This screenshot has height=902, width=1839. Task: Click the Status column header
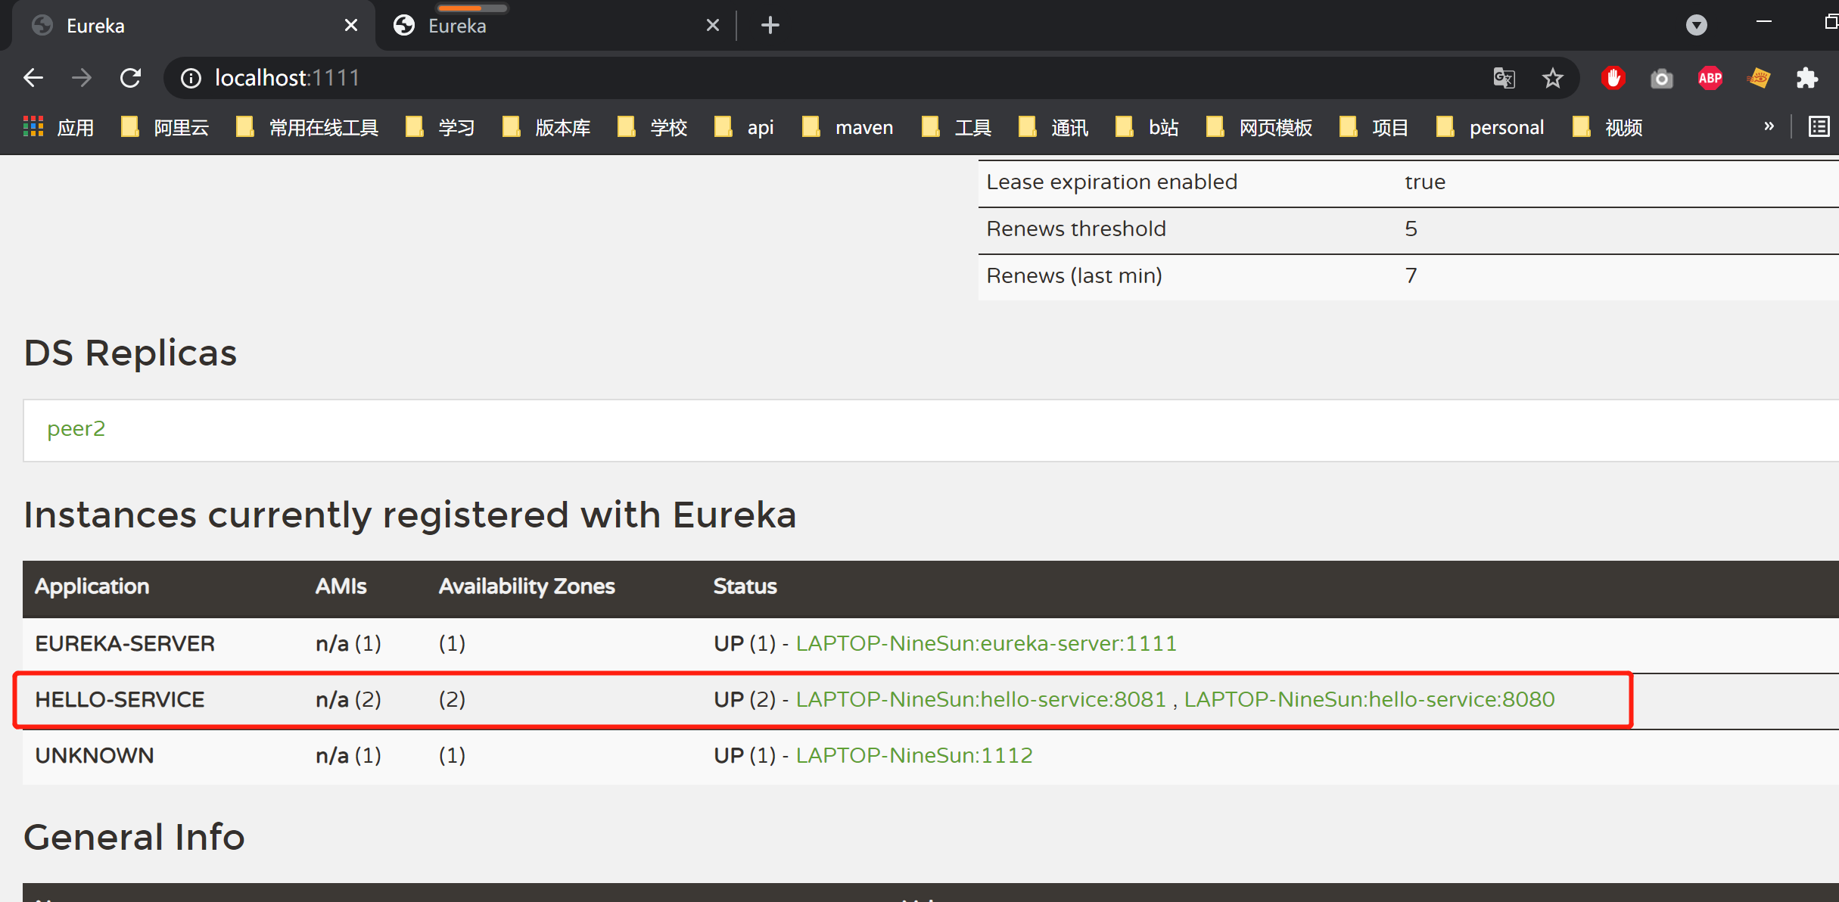(745, 586)
